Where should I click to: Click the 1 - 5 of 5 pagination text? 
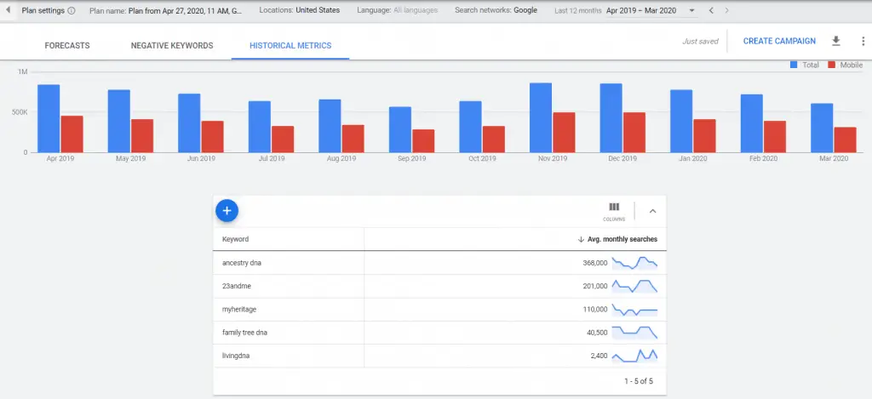pos(639,381)
